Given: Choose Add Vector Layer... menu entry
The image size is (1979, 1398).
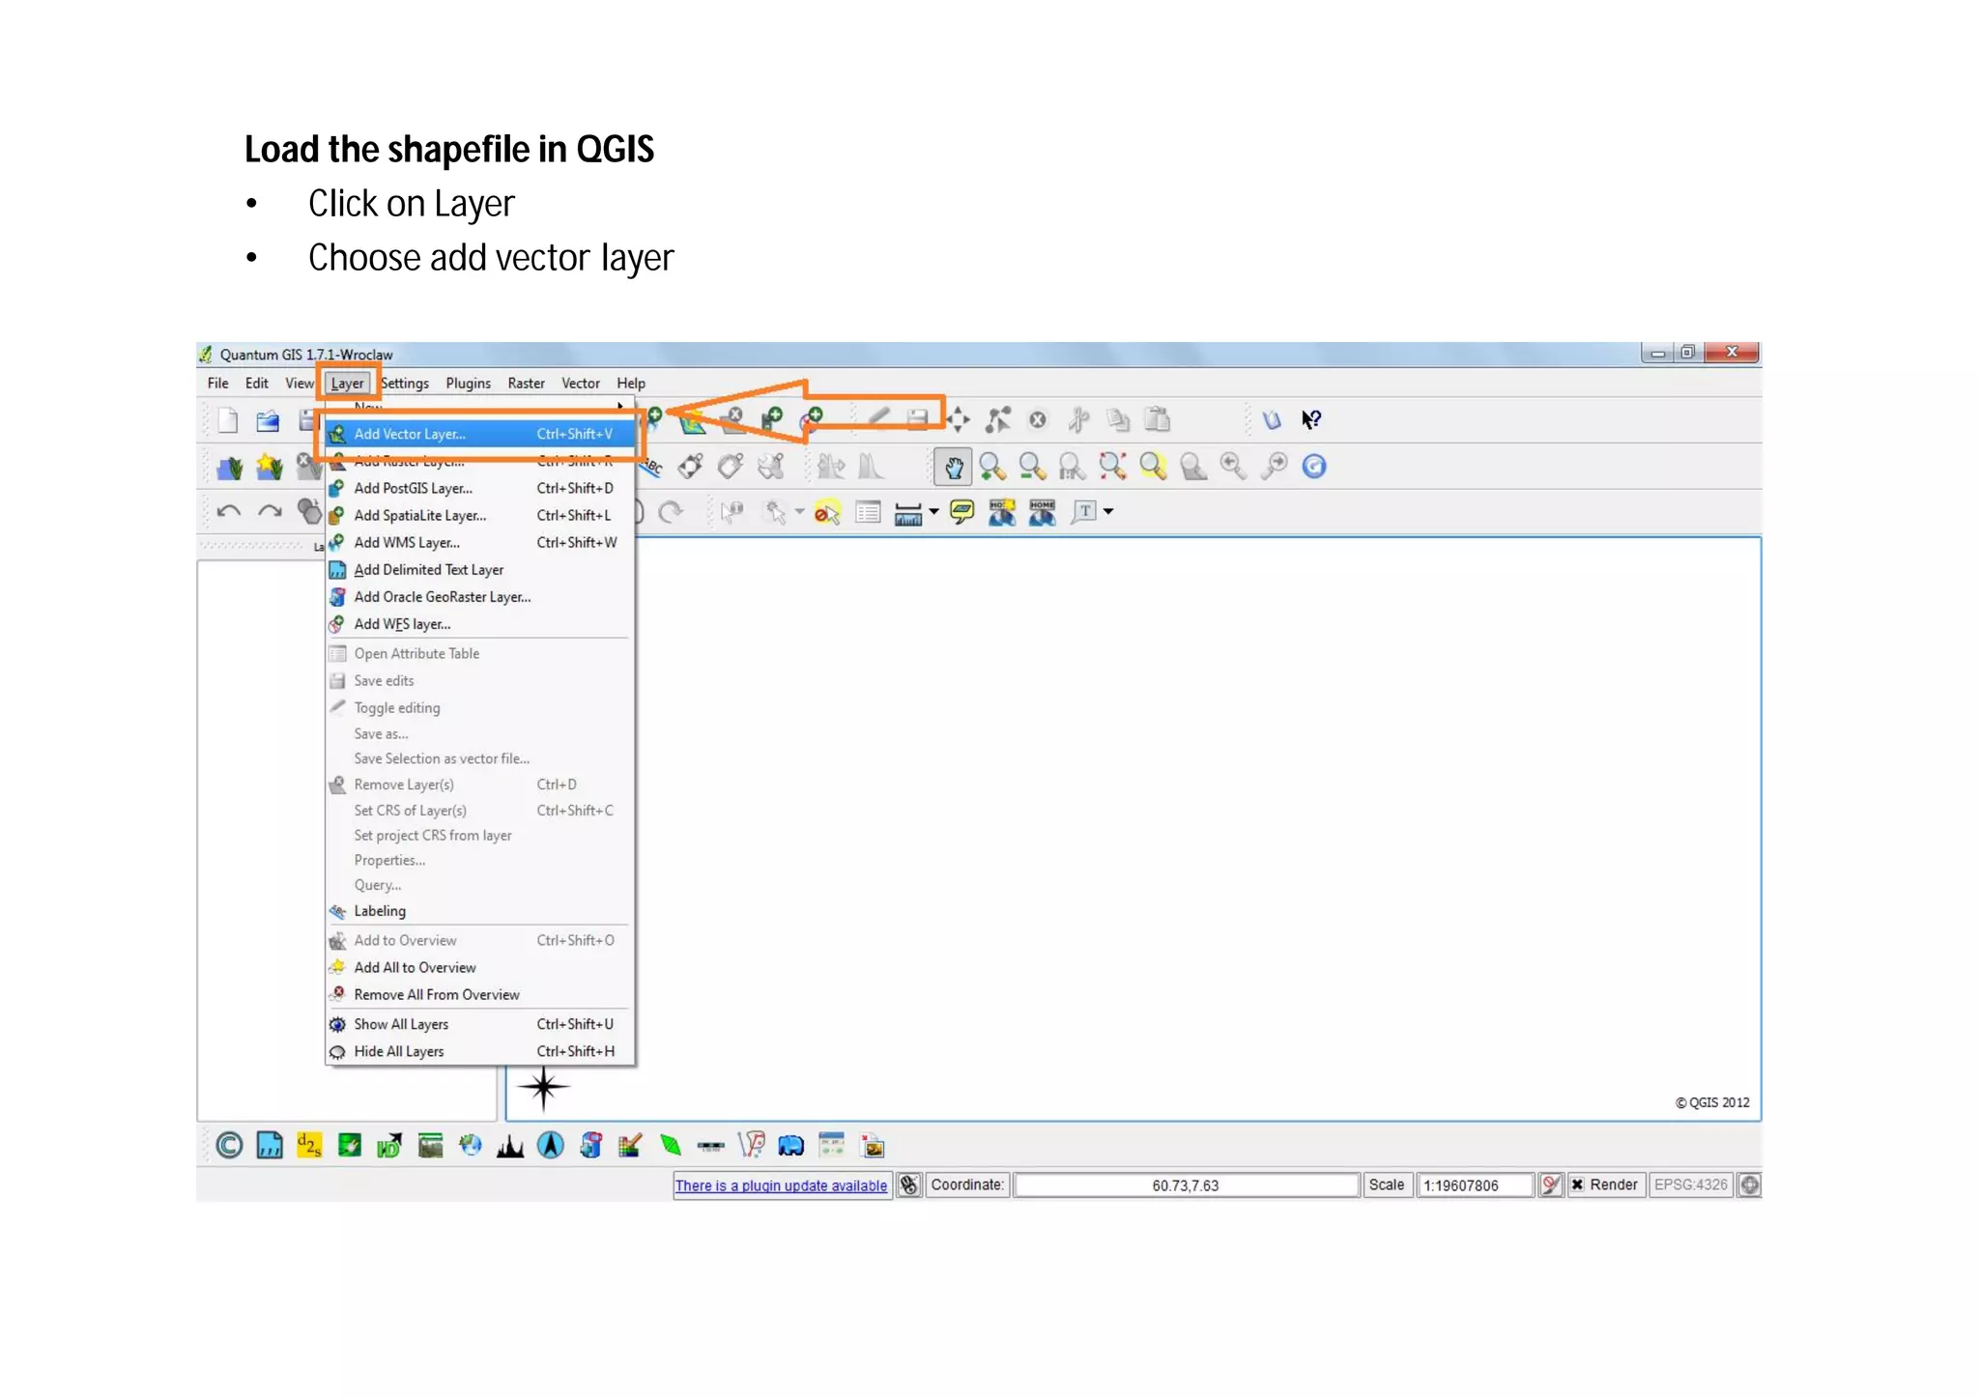Looking at the screenshot, I should tap(480, 434).
